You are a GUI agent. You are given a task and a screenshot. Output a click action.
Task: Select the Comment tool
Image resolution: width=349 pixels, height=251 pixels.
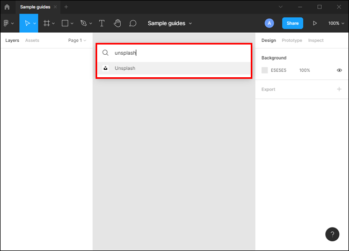tap(133, 24)
